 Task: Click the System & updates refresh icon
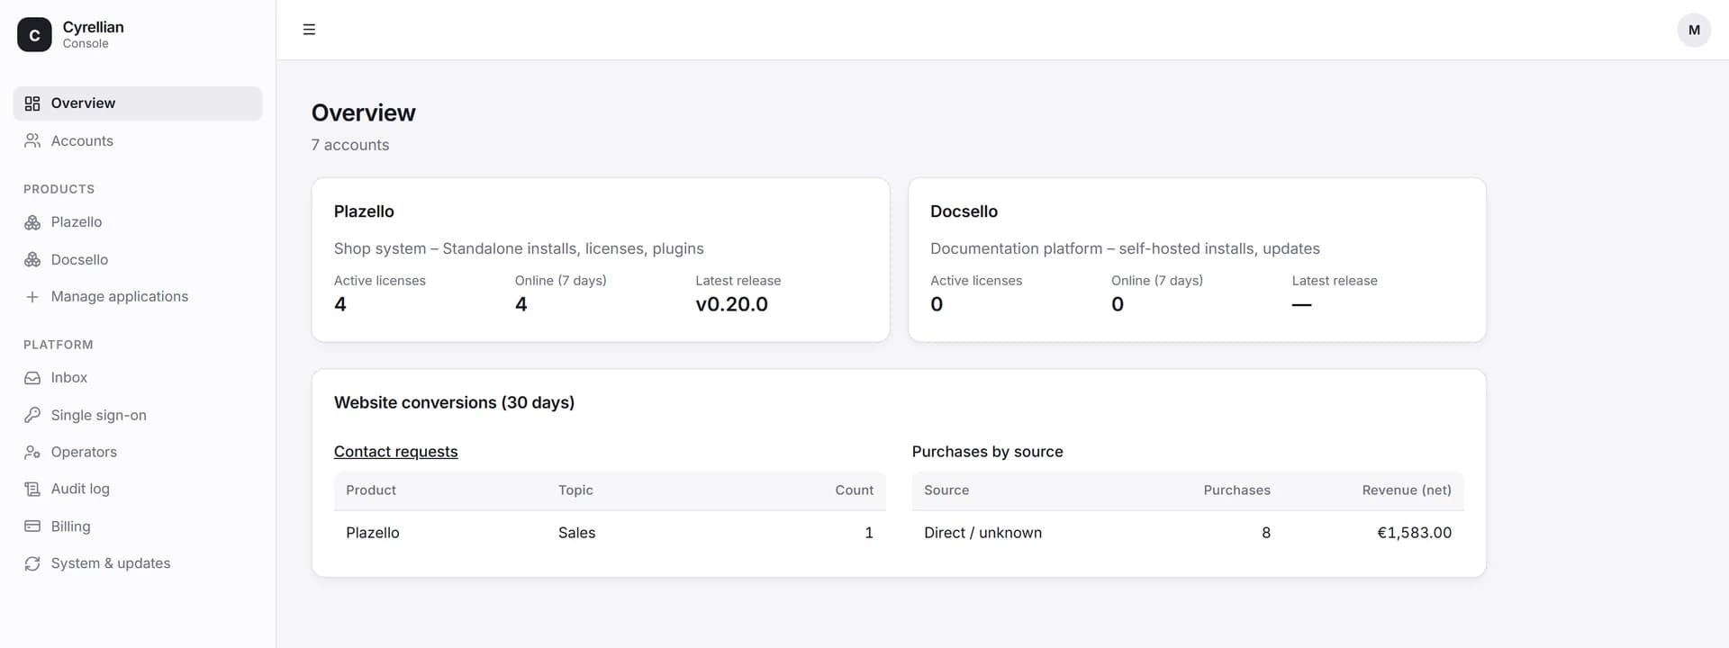pos(32,563)
